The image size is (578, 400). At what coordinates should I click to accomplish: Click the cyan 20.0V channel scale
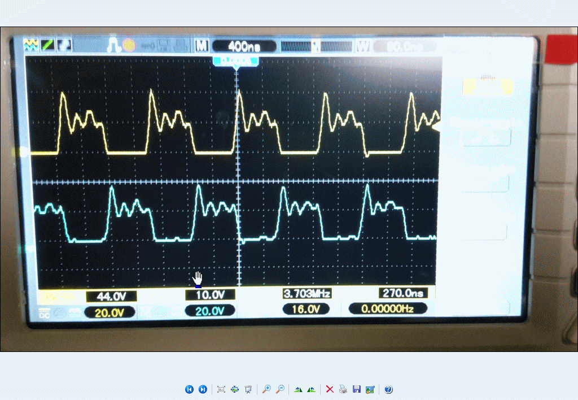click(x=209, y=311)
